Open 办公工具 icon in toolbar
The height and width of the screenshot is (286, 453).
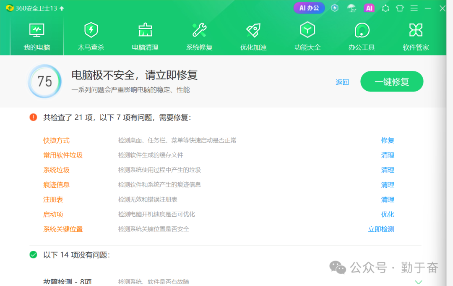(x=362, y=30)
